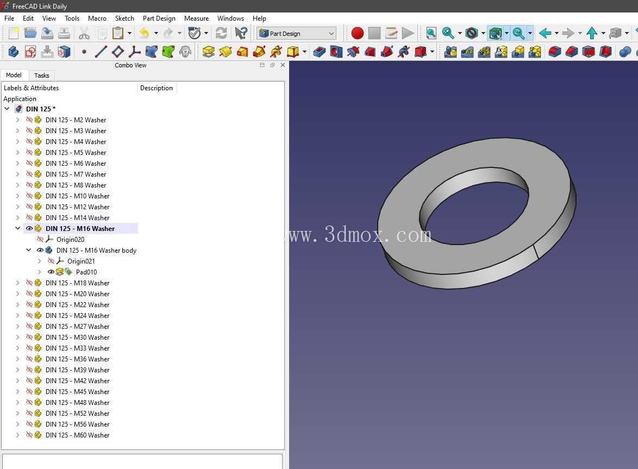Open the Undo history dropdown arrow
The image size is (638, 469).
156,33
